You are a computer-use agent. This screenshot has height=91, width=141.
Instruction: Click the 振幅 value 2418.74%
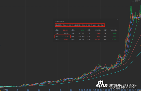point(81,36)
